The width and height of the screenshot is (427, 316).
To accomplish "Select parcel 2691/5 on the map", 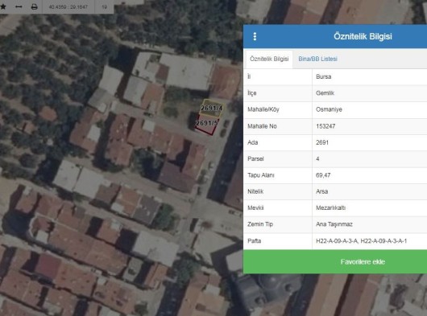I will point(207,123).
